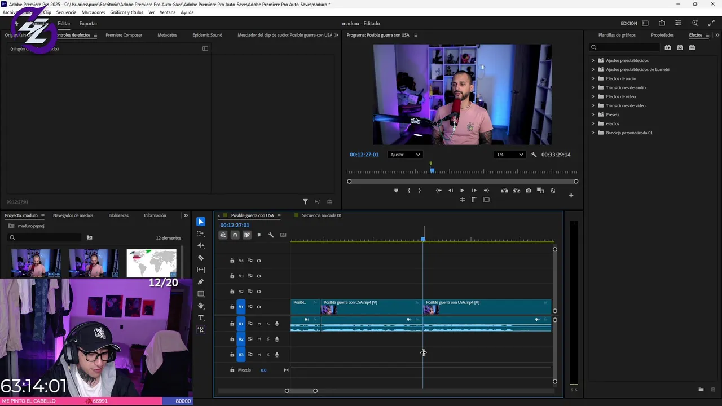Select the Rectangle tool

click(x=201, y=294)
